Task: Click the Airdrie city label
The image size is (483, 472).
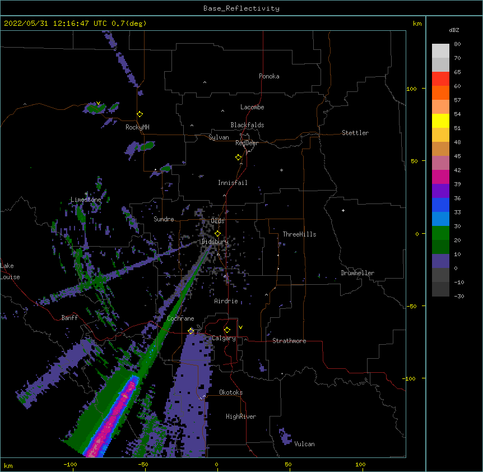Action: [x=226, y=301]
